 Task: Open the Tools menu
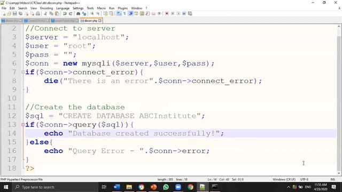90,8
